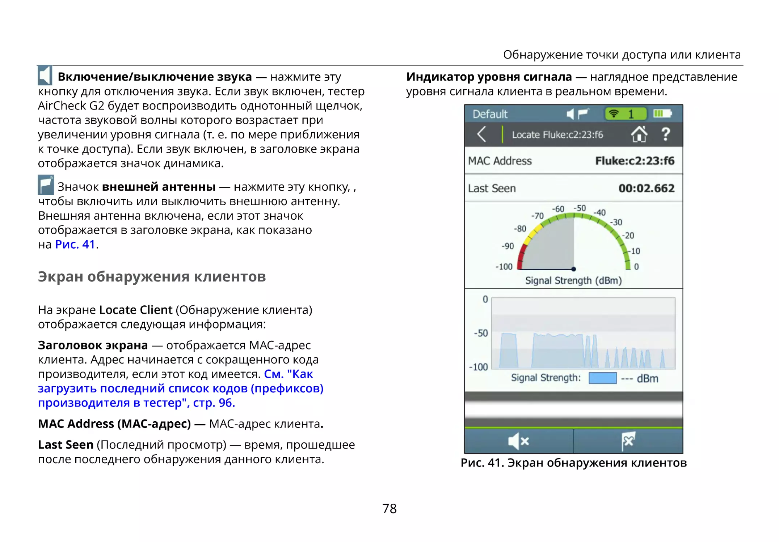The image size is (779, 542).
Task: Select the Last Seen row on device
Action: point(573,188)
